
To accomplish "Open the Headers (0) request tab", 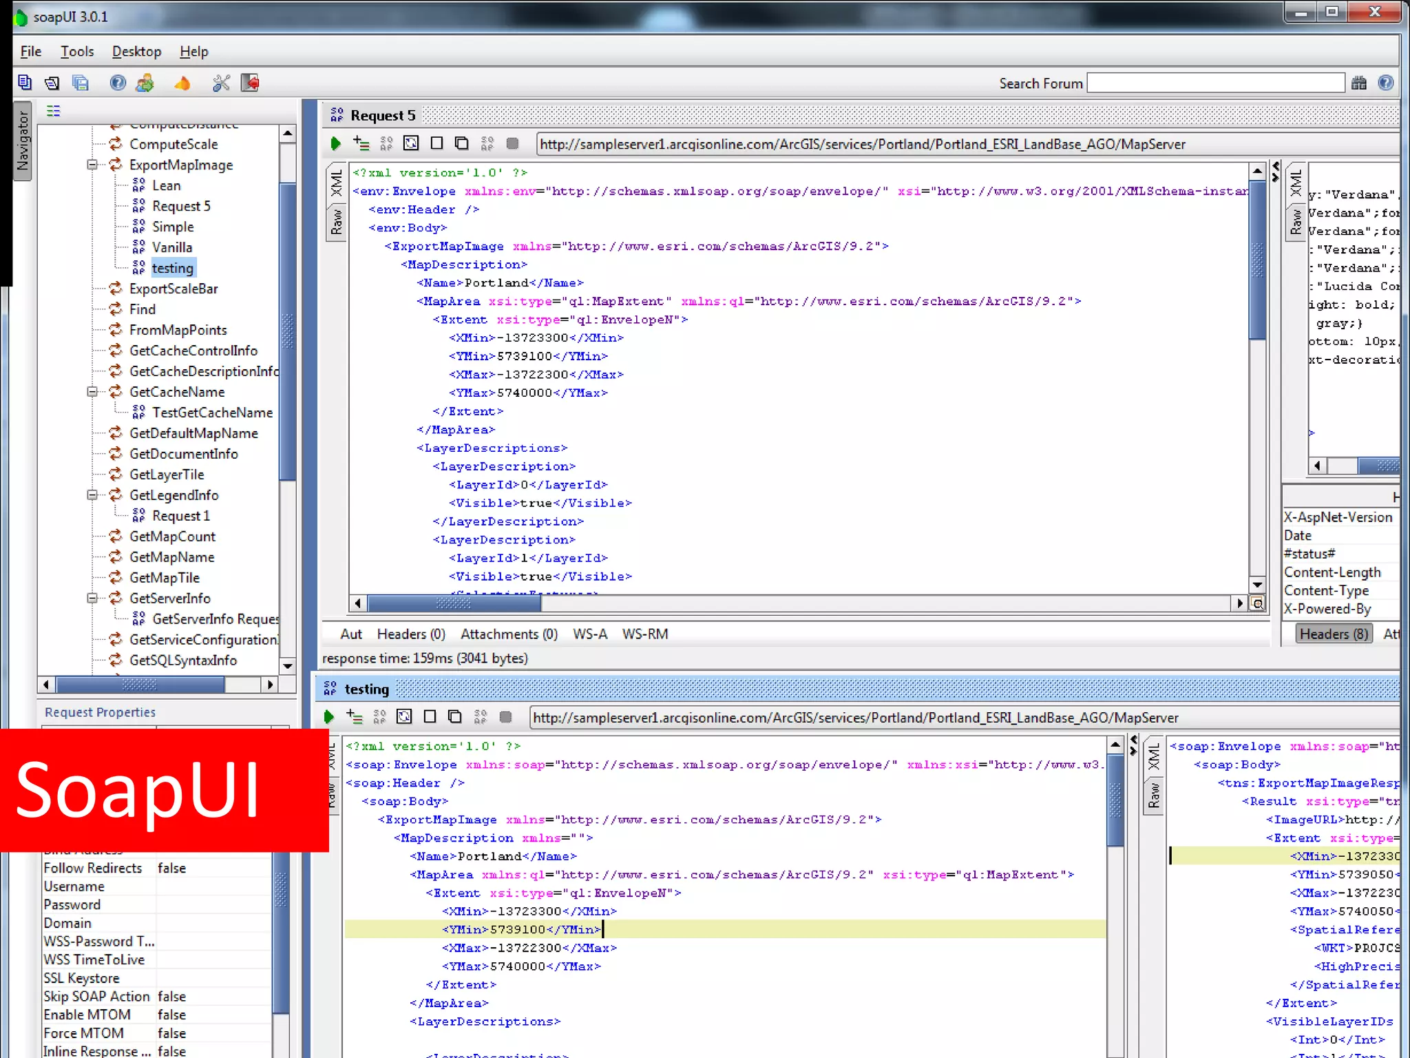I will tap(411, 634).
